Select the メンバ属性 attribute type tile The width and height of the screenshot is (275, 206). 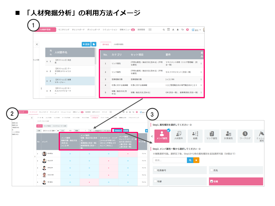click(162, 136)
